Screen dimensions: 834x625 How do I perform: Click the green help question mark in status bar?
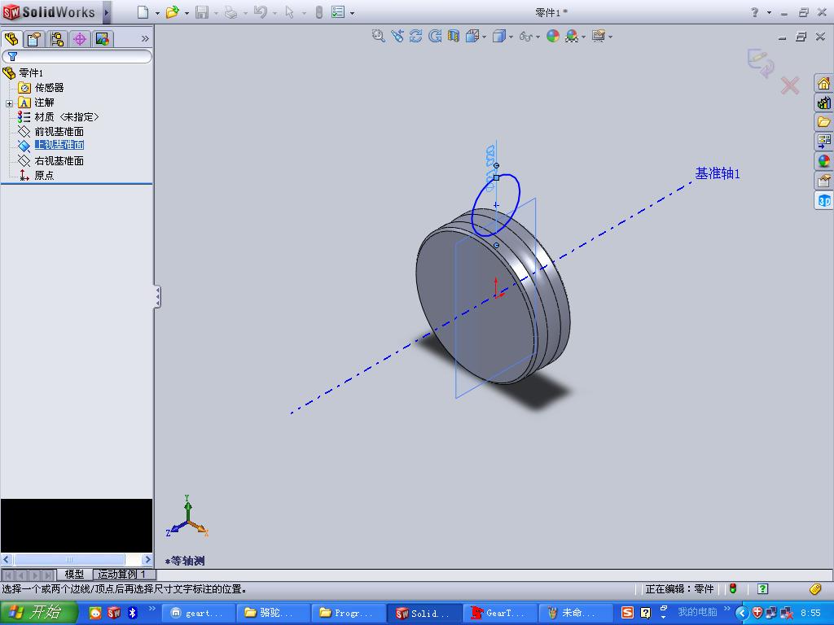(x=762, y=589)
